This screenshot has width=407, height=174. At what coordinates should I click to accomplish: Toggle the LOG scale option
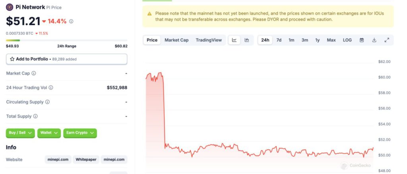(347, 40)
